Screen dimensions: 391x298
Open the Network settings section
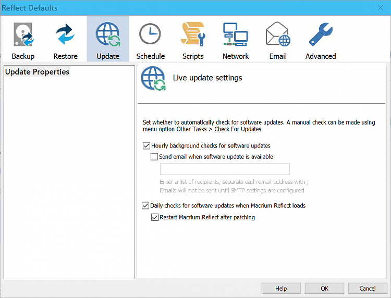click(x=236, y=40)
